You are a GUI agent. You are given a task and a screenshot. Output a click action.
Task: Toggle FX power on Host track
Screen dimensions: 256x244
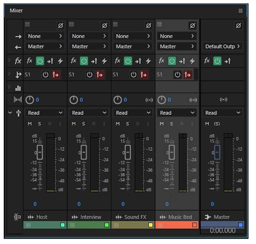click(x=40, y=61)
